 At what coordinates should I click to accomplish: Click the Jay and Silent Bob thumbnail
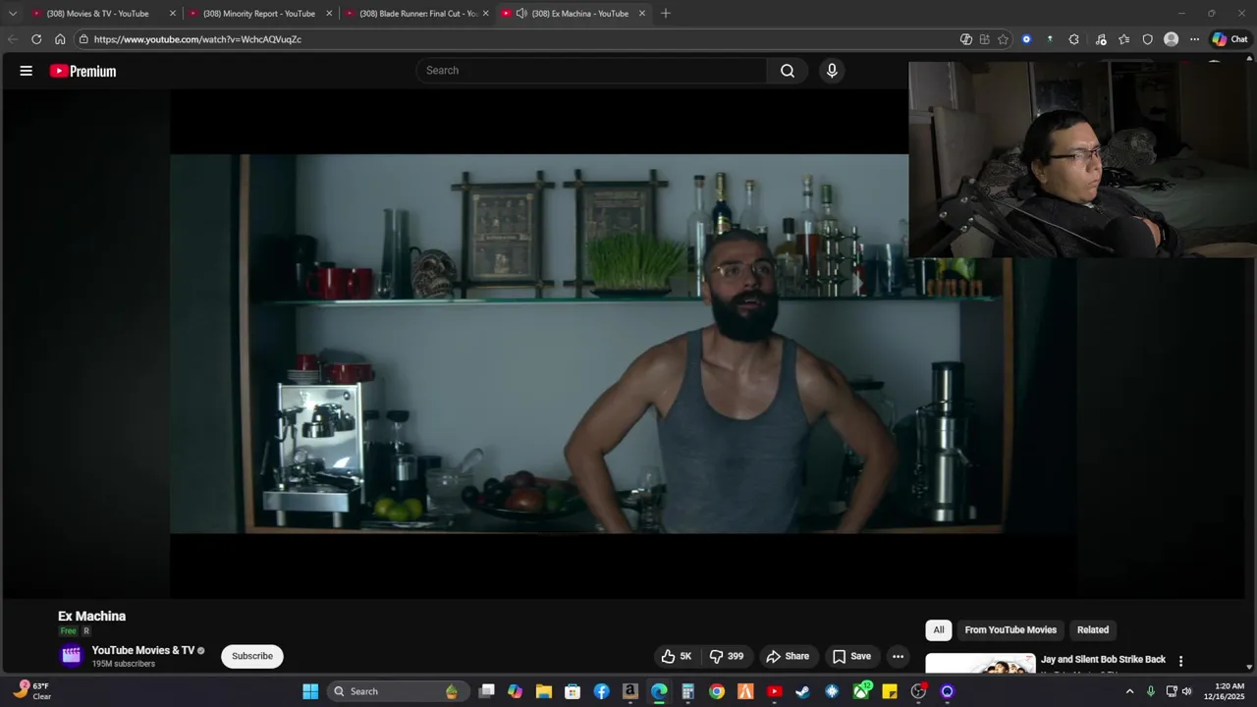[980, 664]
